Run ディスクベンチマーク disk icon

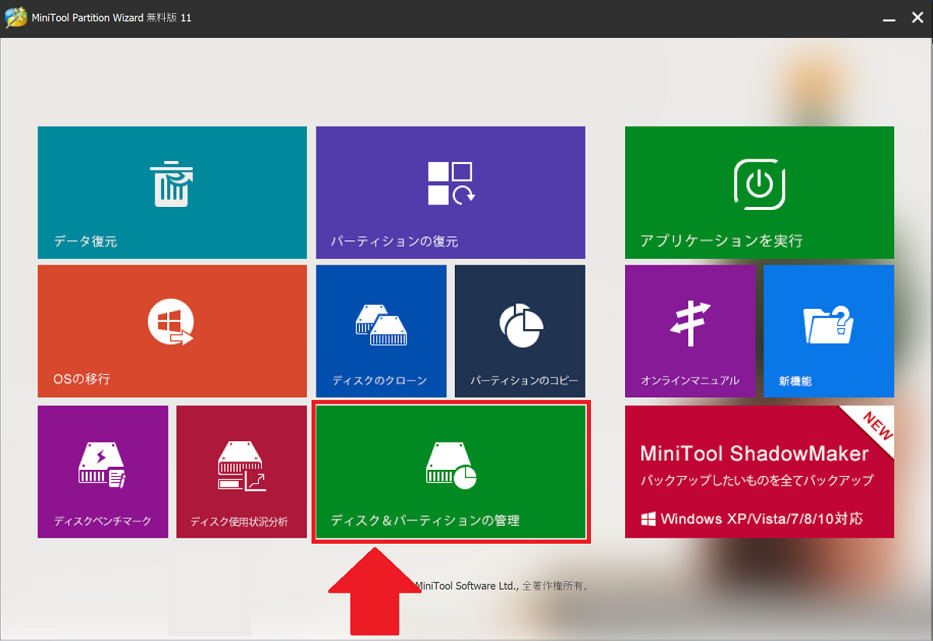click(x=102, y=464)
